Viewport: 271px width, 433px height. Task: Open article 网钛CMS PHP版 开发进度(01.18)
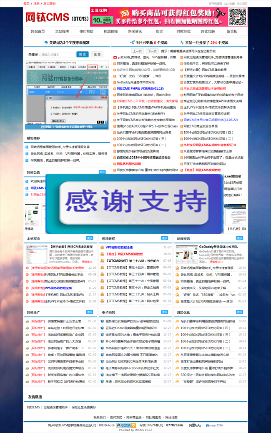point(140,89)
